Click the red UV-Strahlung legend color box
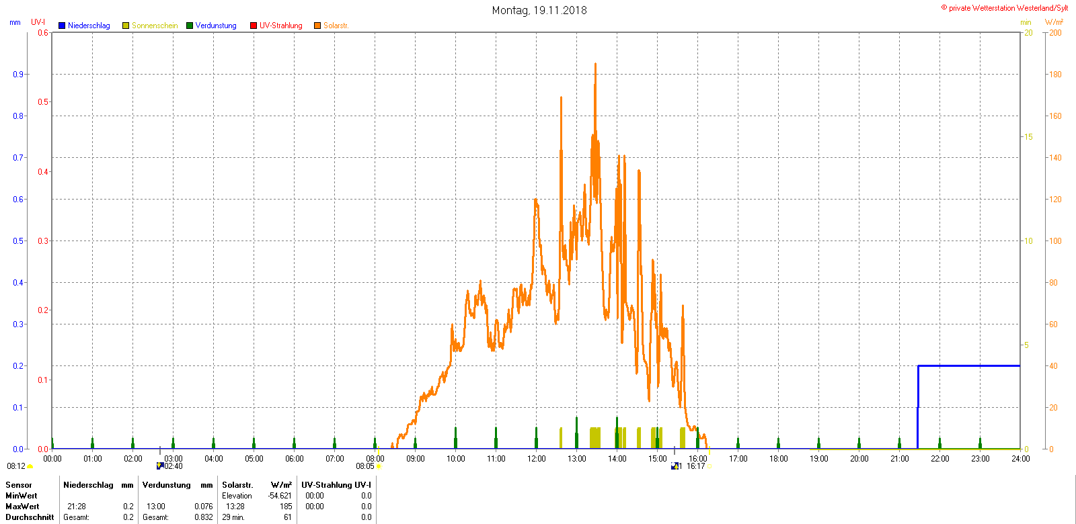 [254, 26]
